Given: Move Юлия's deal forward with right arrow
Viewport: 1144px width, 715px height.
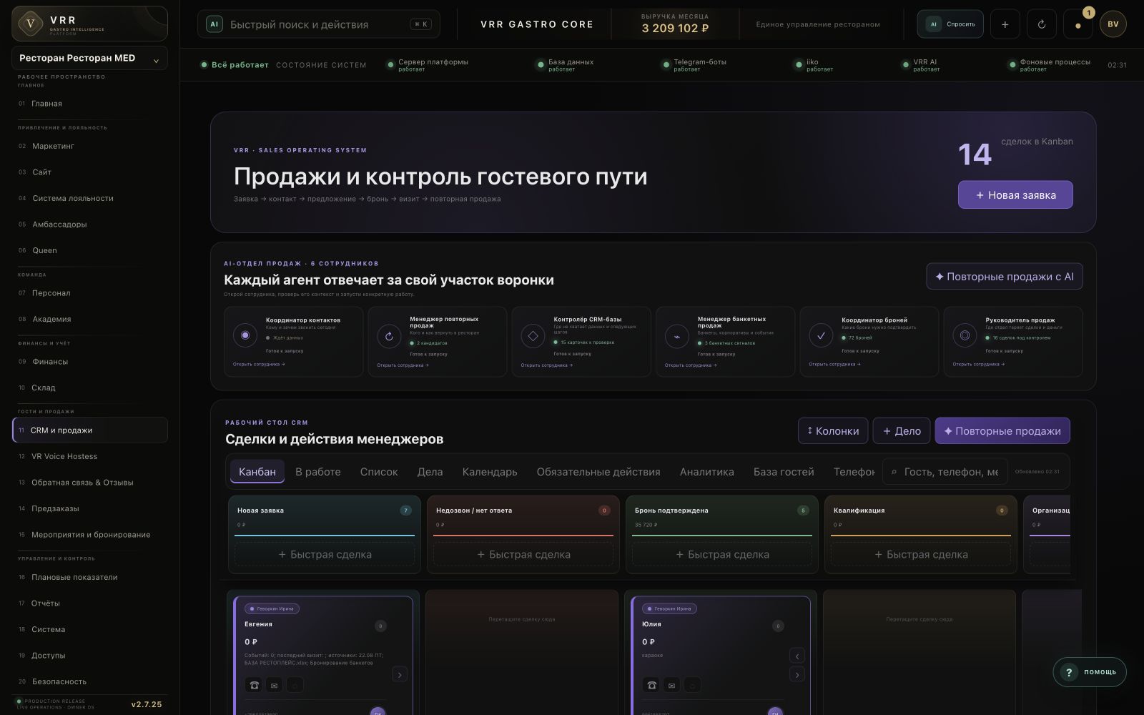Looking at the screenshot, I should 797,674.
